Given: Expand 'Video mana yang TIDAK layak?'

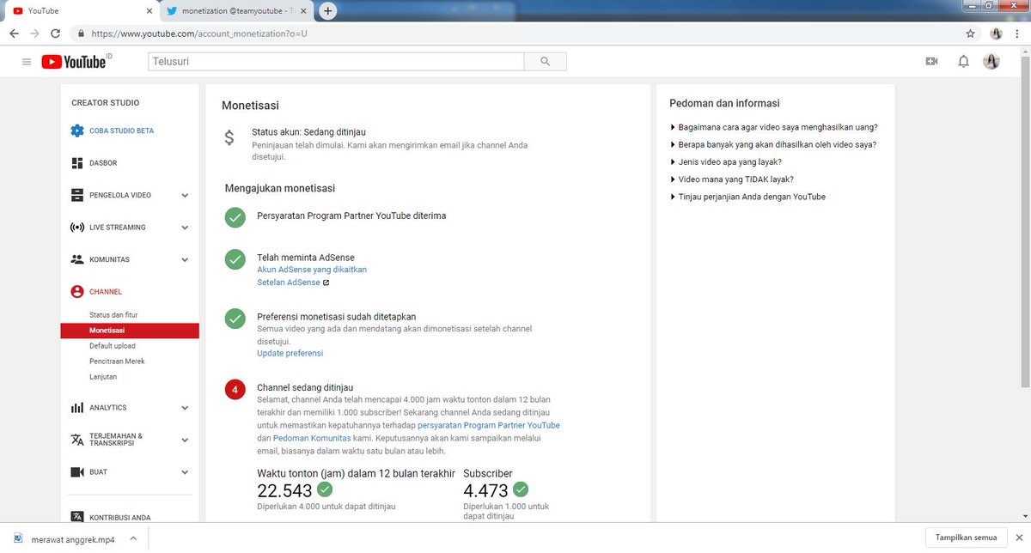Looking at the screenshot, I should pos(731,179).
